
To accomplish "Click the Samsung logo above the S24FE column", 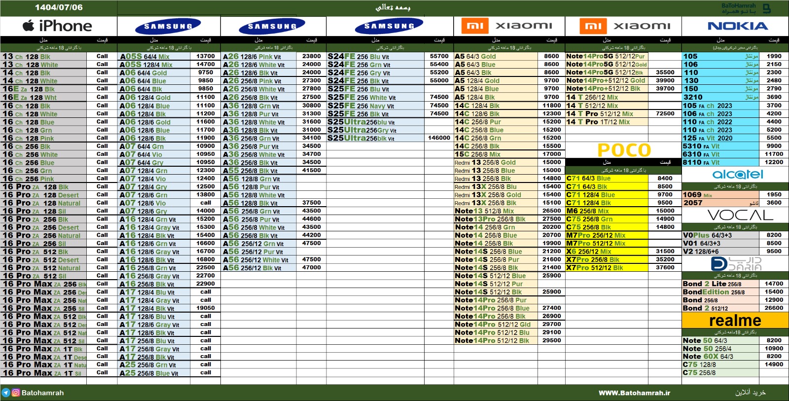I will click(x=389, y=26).
